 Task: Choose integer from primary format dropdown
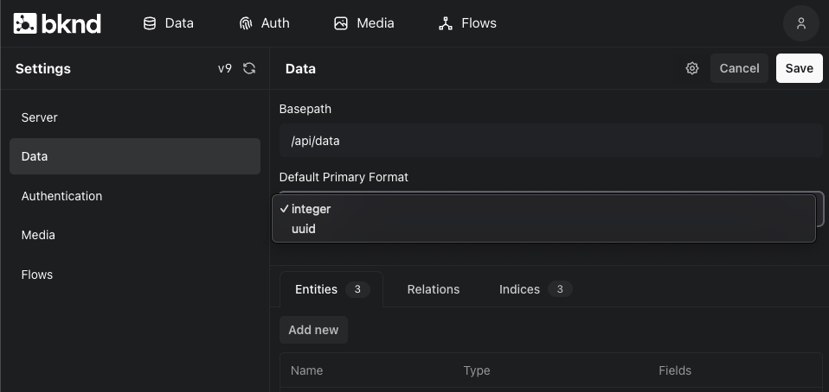tap(543, 209)
